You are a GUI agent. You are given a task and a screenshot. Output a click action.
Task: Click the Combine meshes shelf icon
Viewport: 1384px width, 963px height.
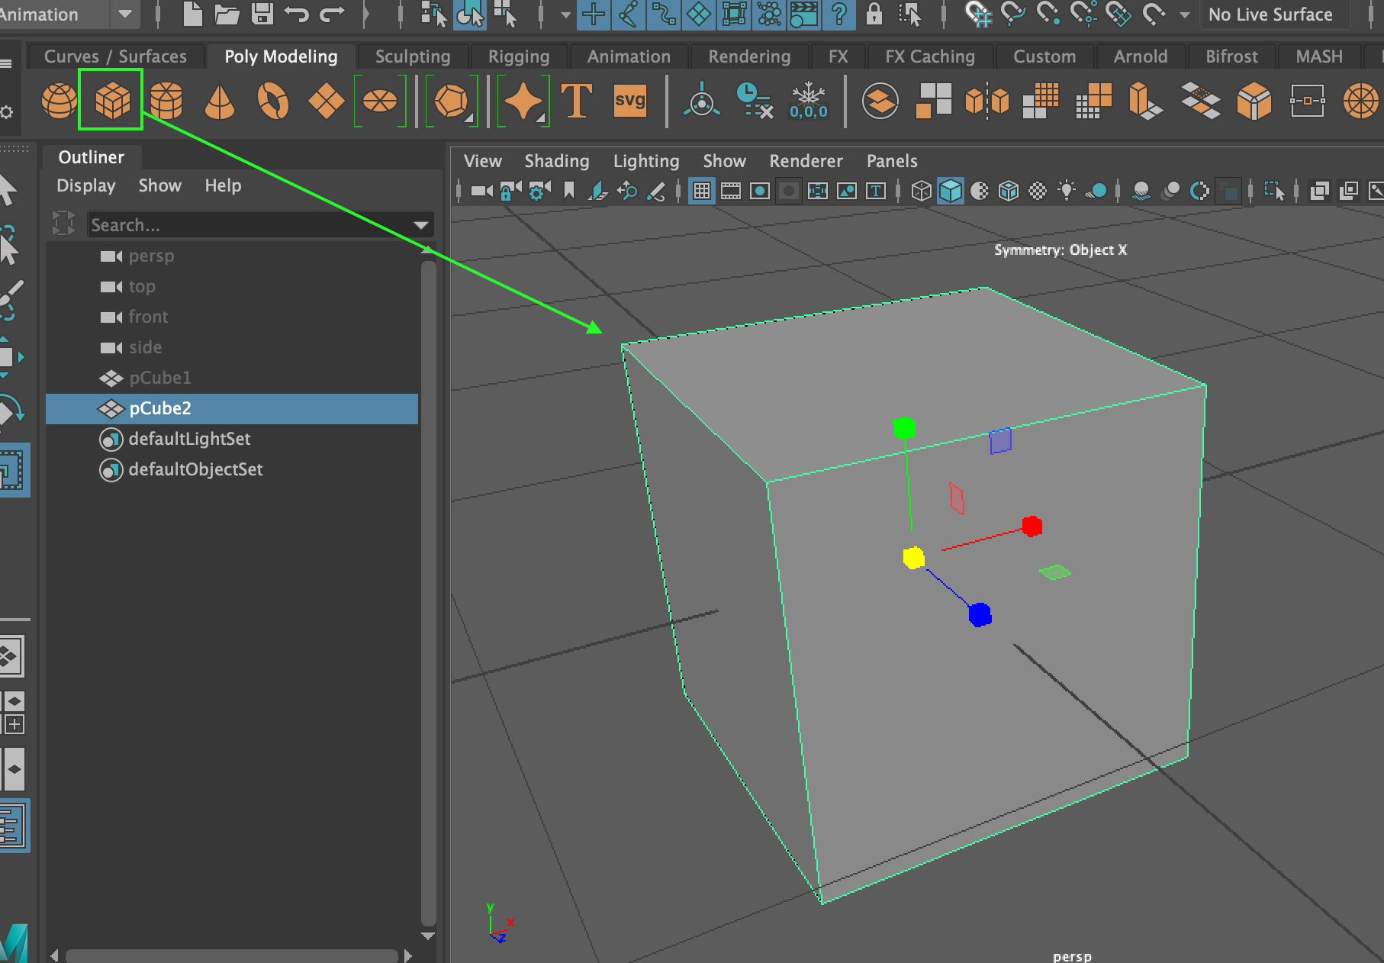coord(881,101)
